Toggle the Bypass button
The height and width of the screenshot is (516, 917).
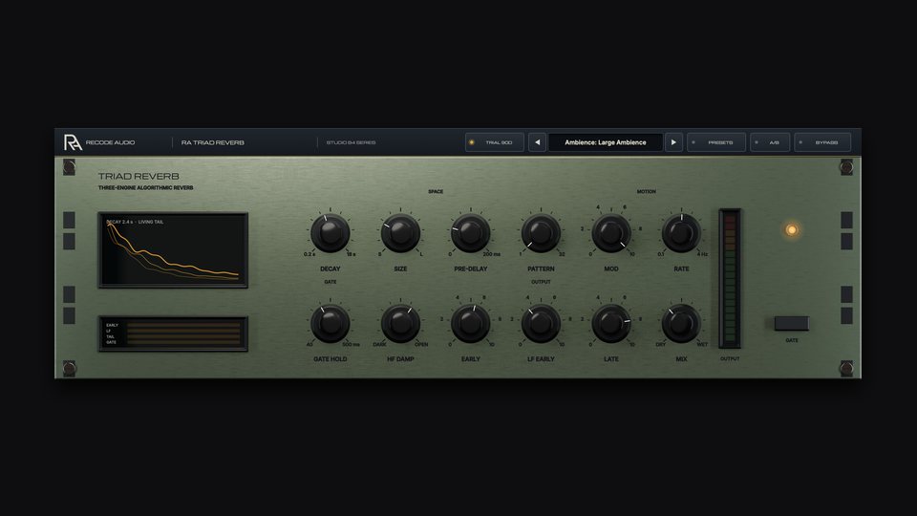(x=822, y=142)
